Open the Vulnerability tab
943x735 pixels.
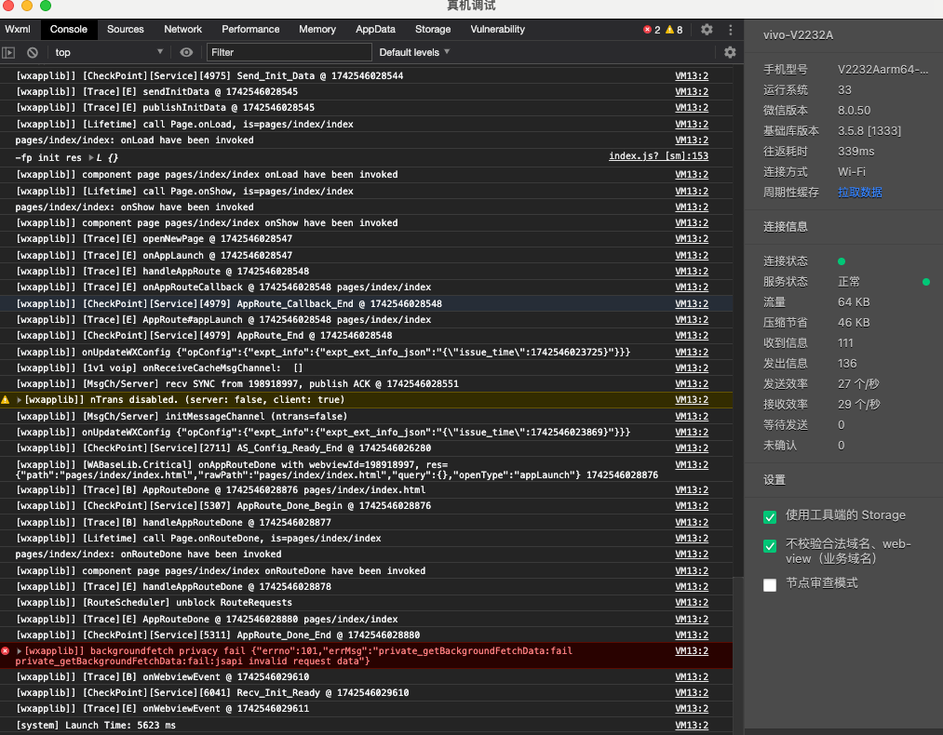pos(497,29)
